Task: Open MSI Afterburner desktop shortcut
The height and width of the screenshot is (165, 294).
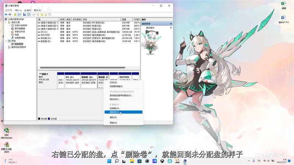Action: pyautogui.click(x=7, y=133)
